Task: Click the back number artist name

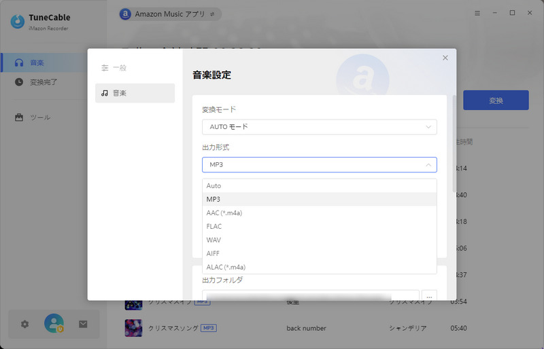Action: pos(306,328)
